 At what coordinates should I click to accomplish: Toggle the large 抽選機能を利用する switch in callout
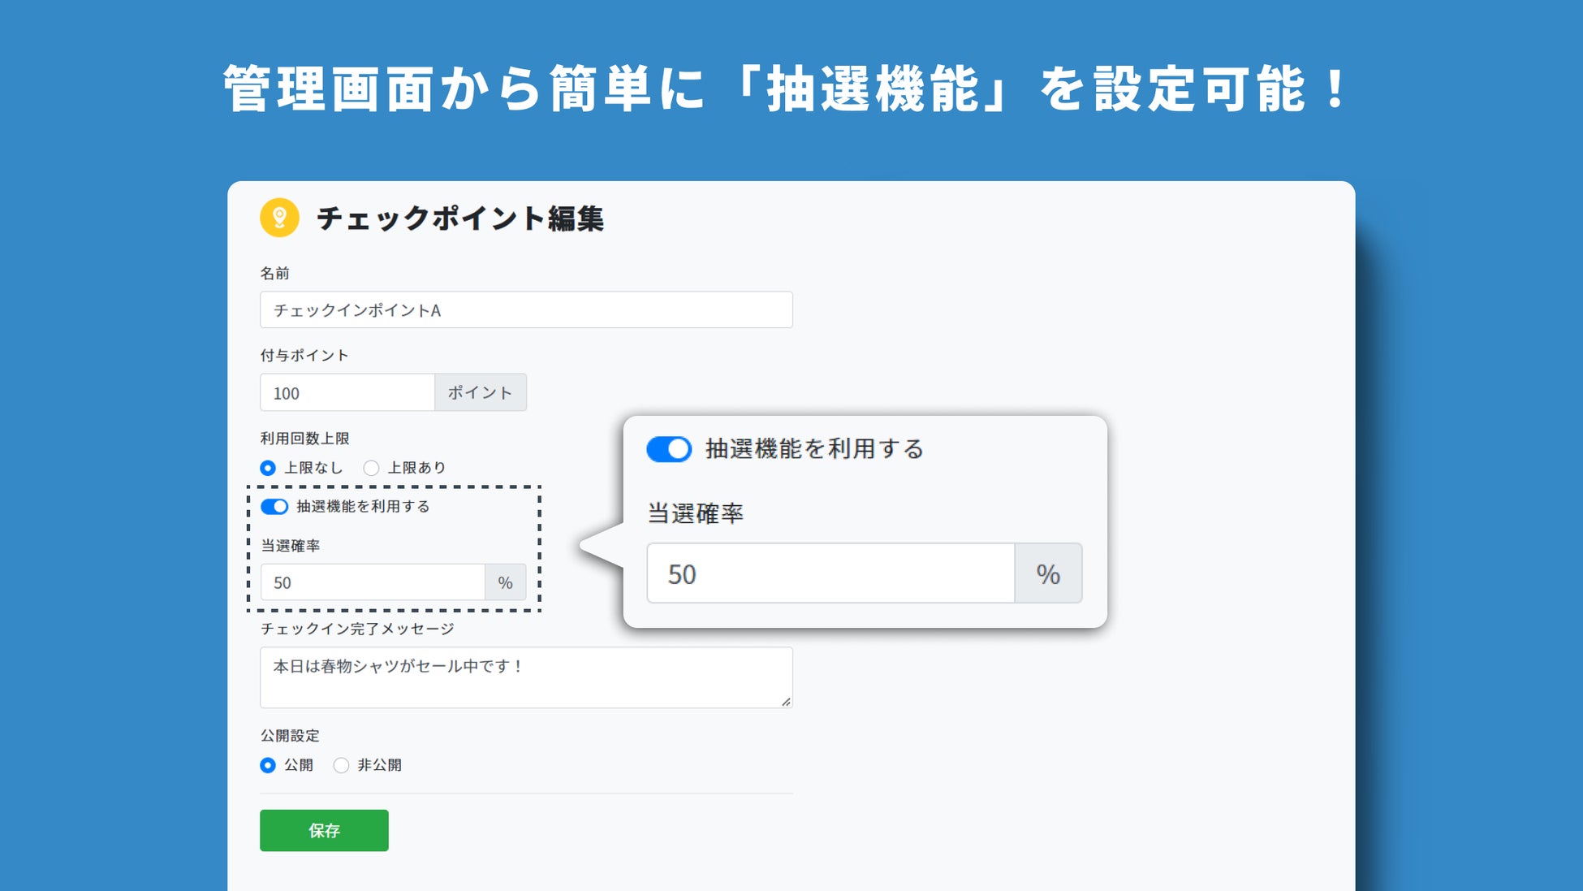pyautogui.click(x=669, y=449)
